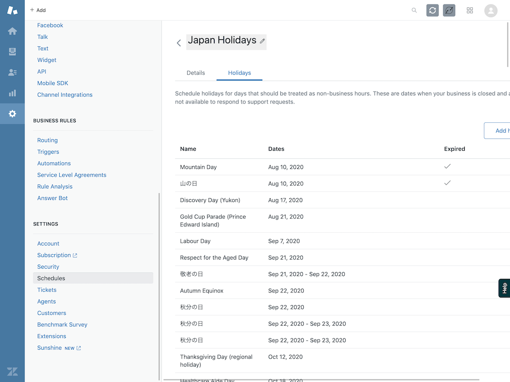Open the Views (tickets) icon in sidebar
The image size is (510, 382).
12,52
